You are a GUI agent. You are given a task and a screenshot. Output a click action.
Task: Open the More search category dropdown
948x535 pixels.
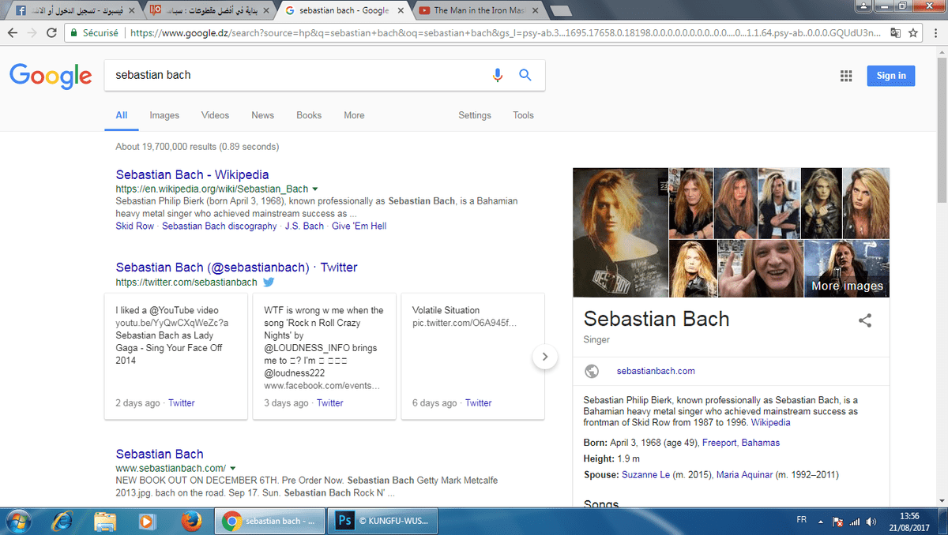pyautogui.click(x=354, y=115)
